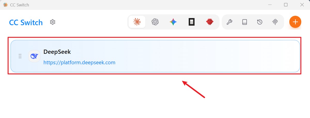Click the DeepSeek provider name
This screenshot has width=310, height=118.
click(57, 52)
